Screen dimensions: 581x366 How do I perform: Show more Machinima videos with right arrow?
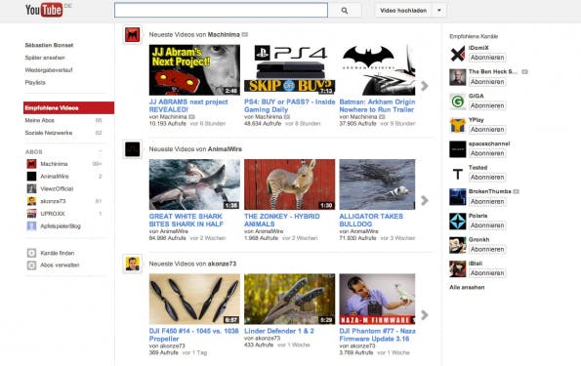pyautogui.click(x=425, y=86)
